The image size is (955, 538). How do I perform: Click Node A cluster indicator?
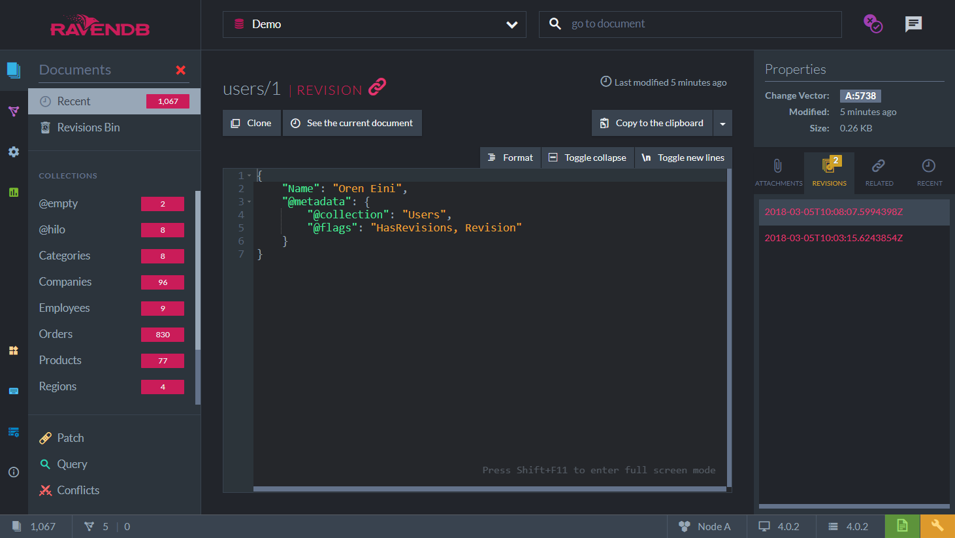(705, 526)
